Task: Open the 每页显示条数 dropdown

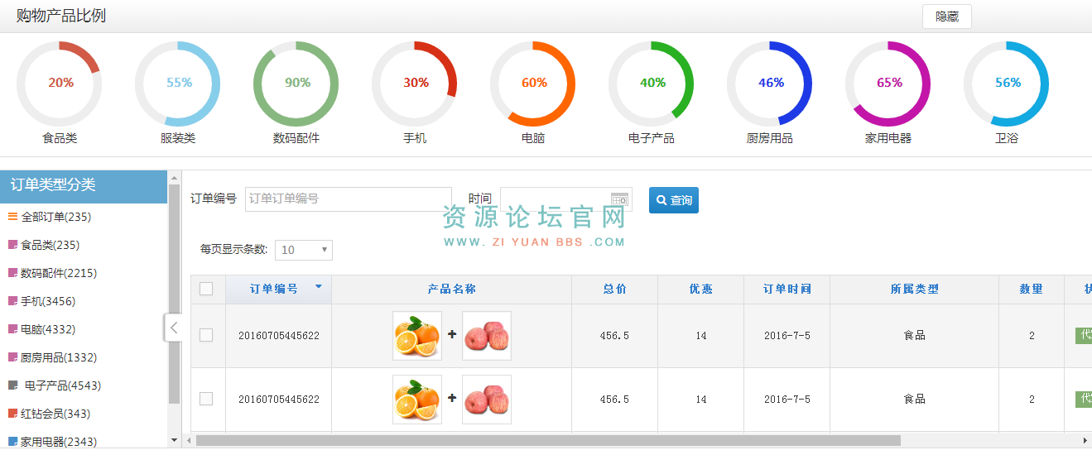Action: (305, 249)
